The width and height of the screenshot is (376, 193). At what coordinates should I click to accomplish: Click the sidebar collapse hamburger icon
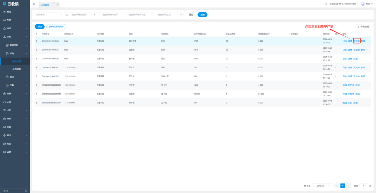point(34,4)
